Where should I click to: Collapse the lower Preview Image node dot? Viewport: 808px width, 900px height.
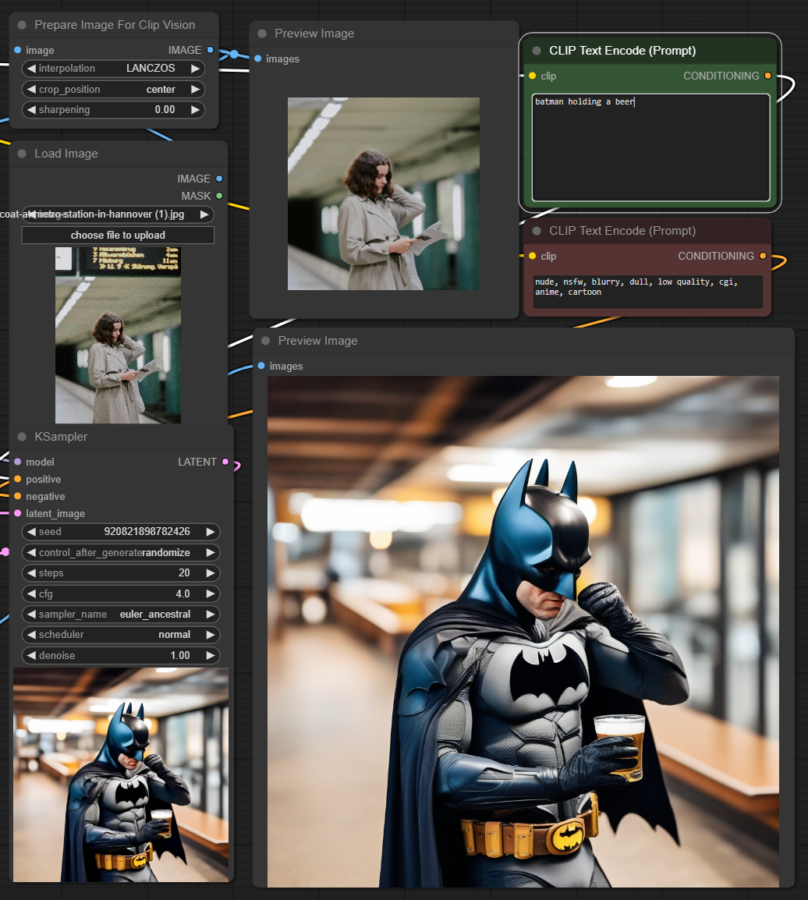tap(265, 341)
